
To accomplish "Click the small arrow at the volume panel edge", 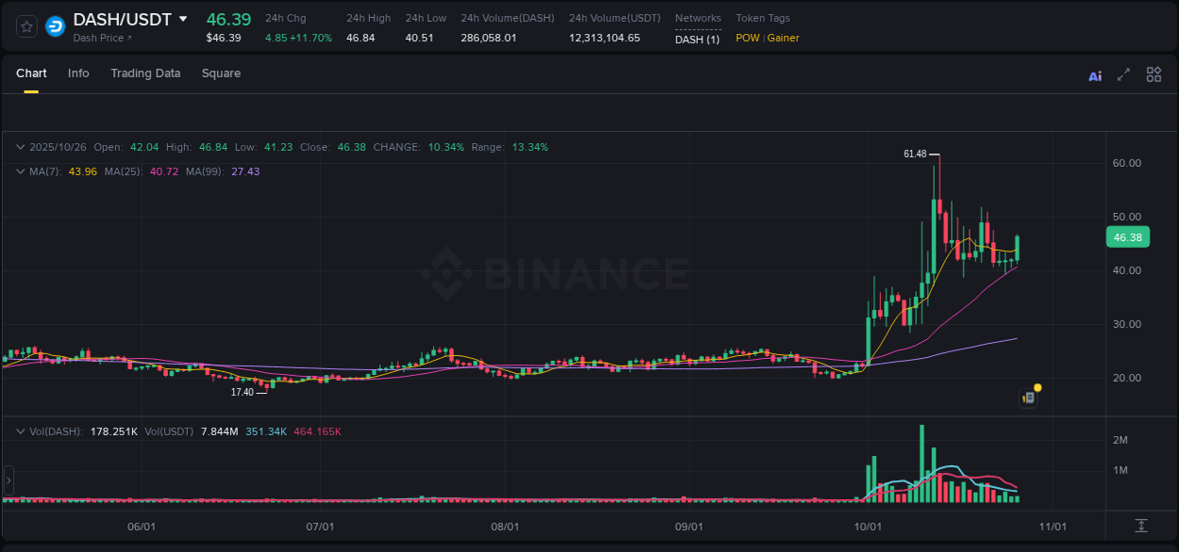I will [x=8, y=480].
